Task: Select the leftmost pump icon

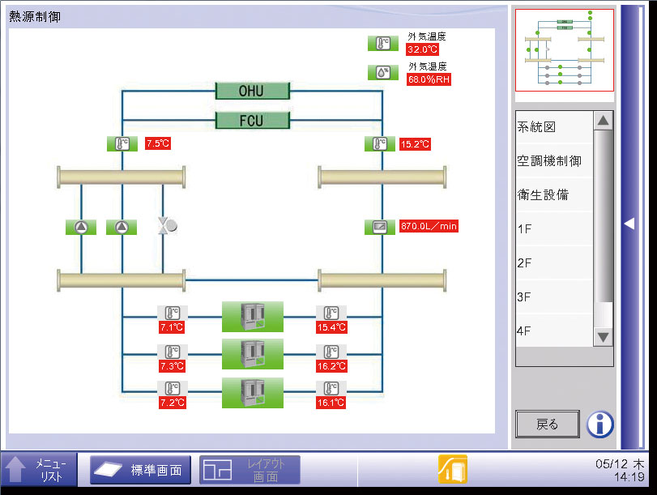Action: pyautogui.click(x=81, y=227)
